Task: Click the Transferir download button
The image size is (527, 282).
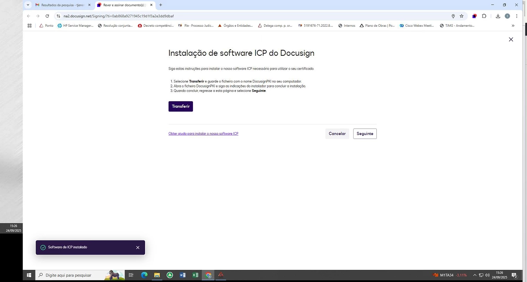Action: 181,106
